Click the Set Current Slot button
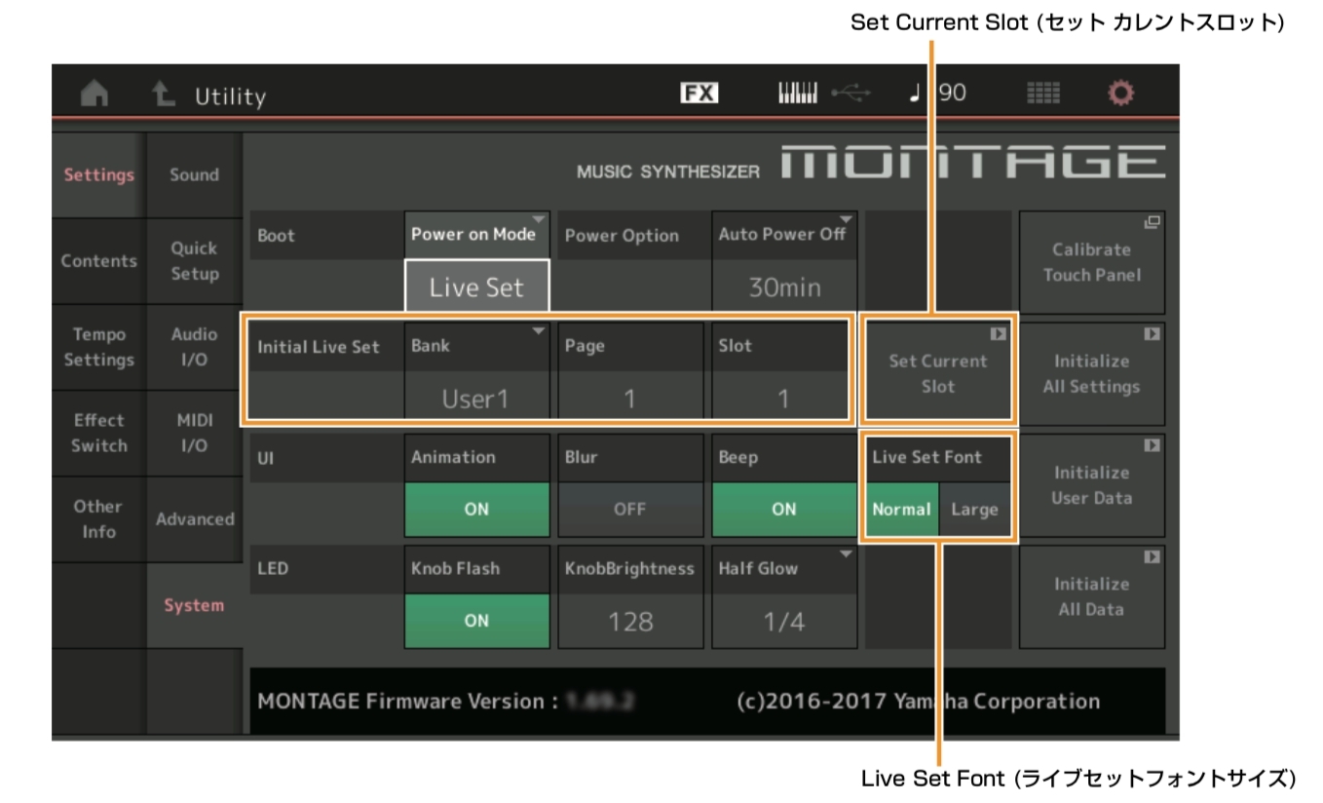 (938, 373)
